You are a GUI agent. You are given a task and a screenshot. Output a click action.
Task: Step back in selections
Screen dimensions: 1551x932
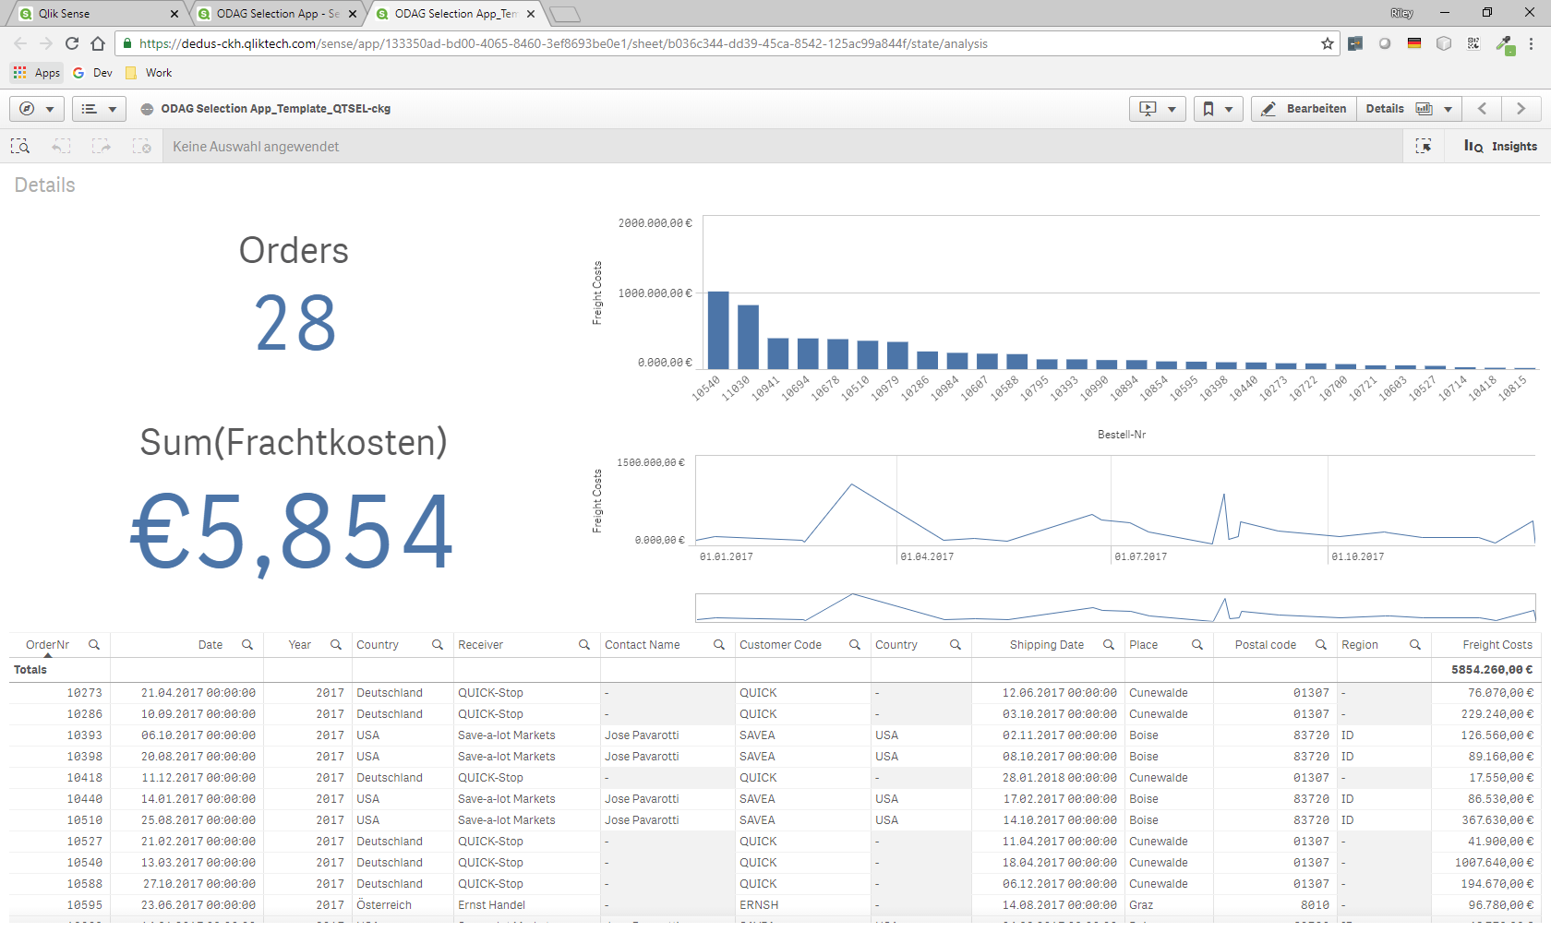[x=61, y=146]
